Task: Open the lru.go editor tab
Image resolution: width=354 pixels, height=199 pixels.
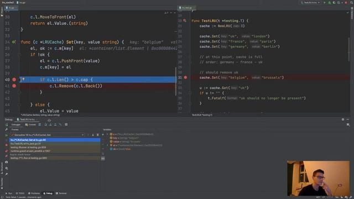Action: point(11,8)
